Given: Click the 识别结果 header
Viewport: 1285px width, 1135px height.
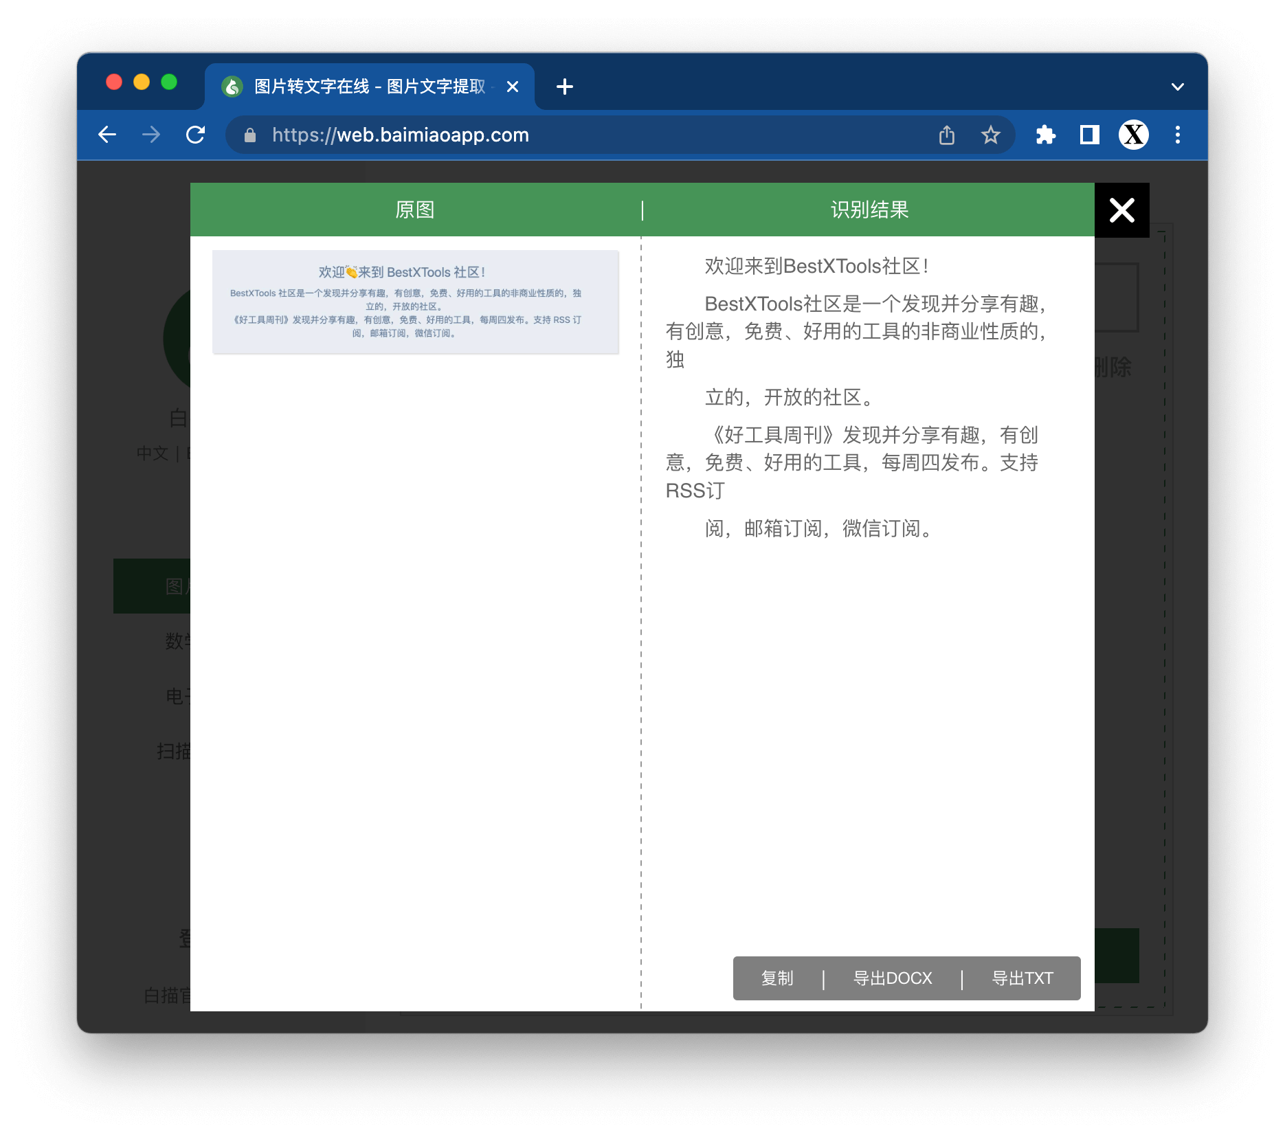Looking at the screenshot, I should pyautogui.click(x=869, y=210).
